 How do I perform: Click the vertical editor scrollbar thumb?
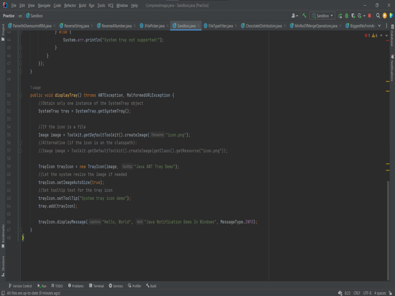pyautogui.click(x=388, y=230)
